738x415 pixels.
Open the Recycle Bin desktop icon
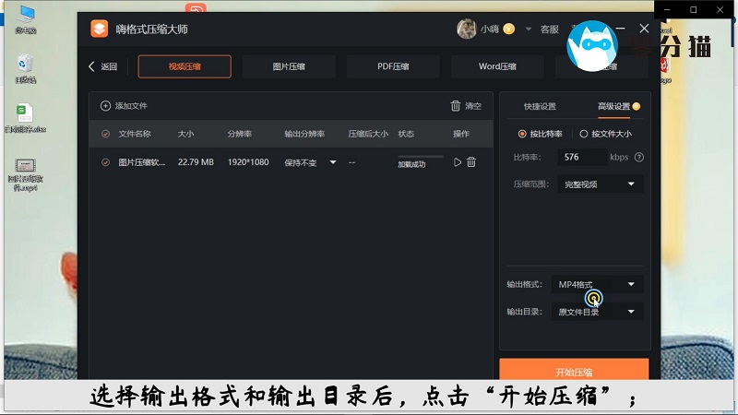(26, 64)
